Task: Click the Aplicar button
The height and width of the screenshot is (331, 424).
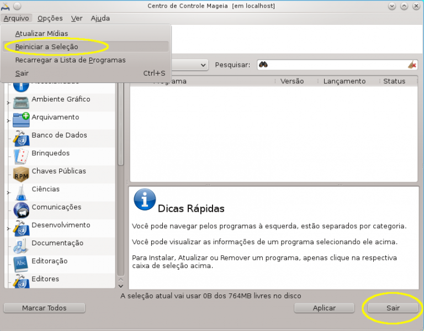Action: click(324, 308)
